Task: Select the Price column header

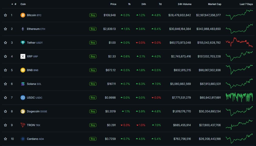Action: pos(113,4)
